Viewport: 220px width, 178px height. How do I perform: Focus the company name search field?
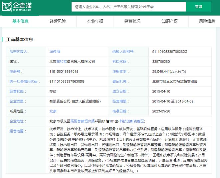(129, 7)
